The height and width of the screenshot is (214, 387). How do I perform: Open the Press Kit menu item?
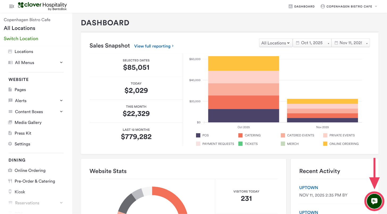click(x=23, y=133)
